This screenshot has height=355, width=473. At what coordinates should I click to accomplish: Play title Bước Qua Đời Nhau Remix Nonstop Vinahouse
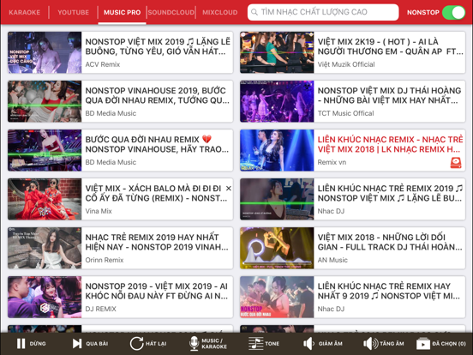point(157,144)
